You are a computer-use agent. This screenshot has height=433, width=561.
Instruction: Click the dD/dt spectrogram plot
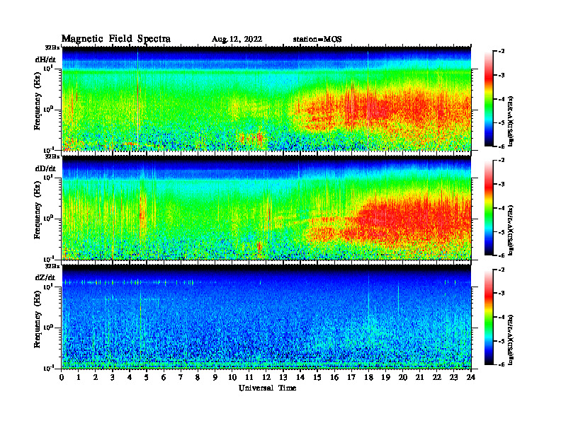coord(266,207)
